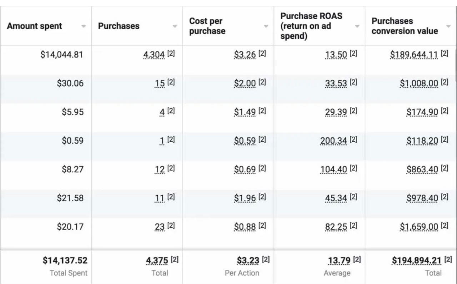The height and width of the screenshot is (284, 457).
Task: Click the [2] footnote beside $1,008.00
Action: click(445, 82)
